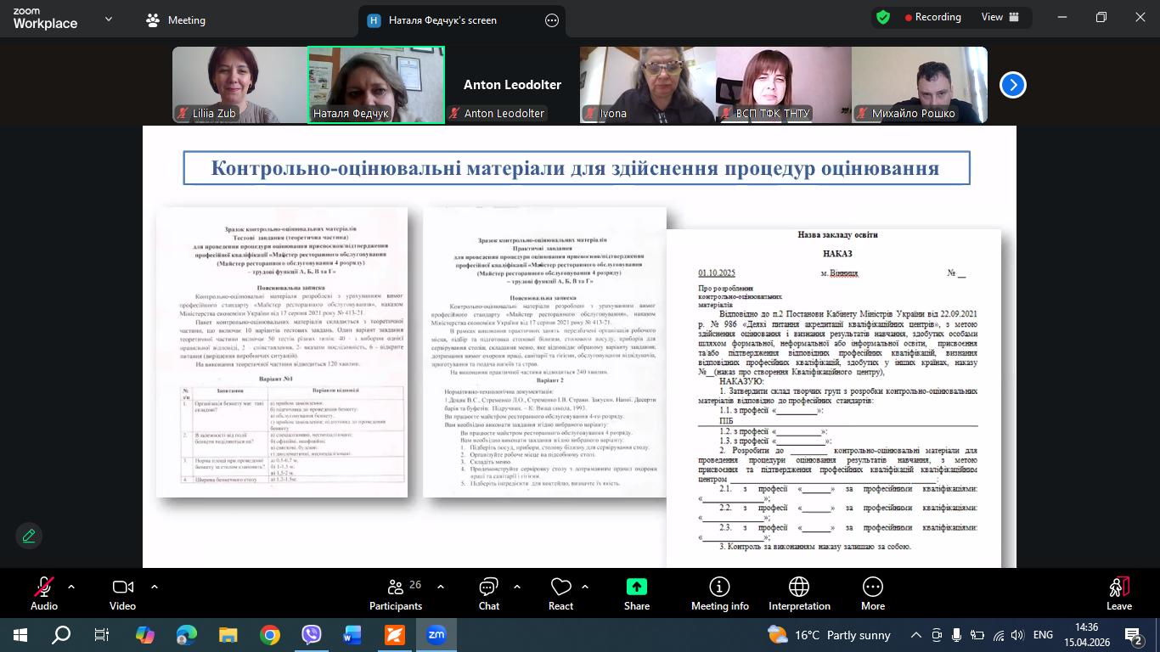The image size is (1160, 652).
Task: Toggle the Video camera button
Action: 123,587
